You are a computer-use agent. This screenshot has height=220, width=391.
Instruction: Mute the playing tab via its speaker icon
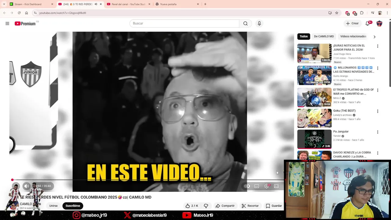(96, 4)
